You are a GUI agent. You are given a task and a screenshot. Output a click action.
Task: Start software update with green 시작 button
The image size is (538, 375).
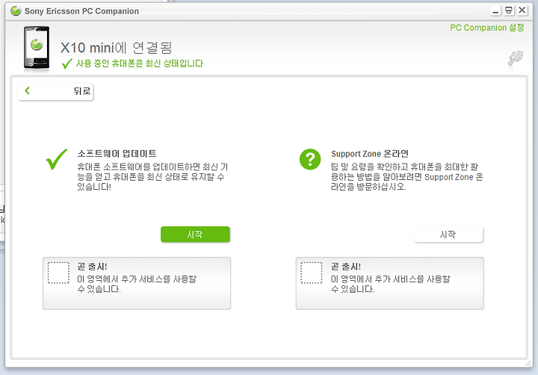[195, 235]
